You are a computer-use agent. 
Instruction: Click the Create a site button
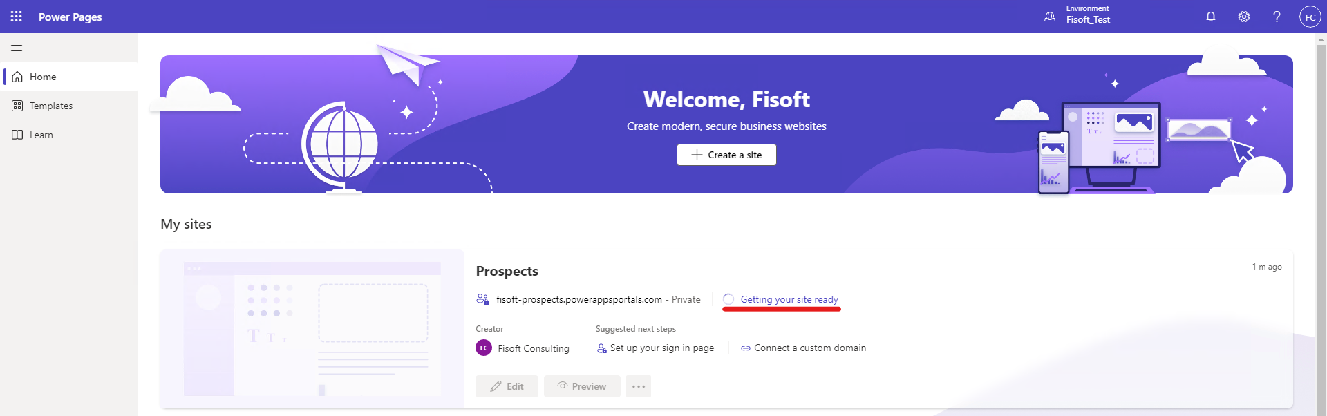pos(726,154)
